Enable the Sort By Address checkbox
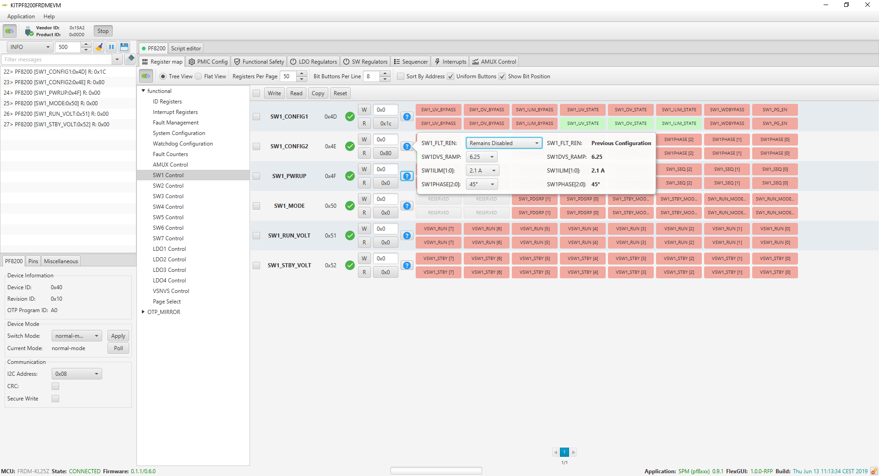This screenshot has height=476, width=879. (401, 76)
